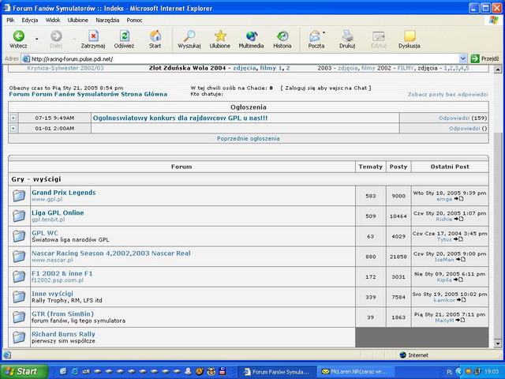Open www.gpl.pl link under Grand Prix Legends

coord(47,199)
